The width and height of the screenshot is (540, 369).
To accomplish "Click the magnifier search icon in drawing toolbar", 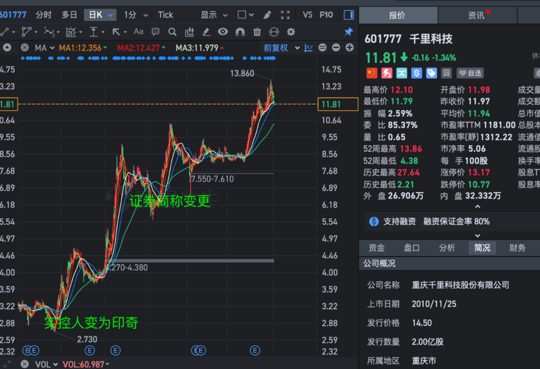I will [x=172, y=32].
